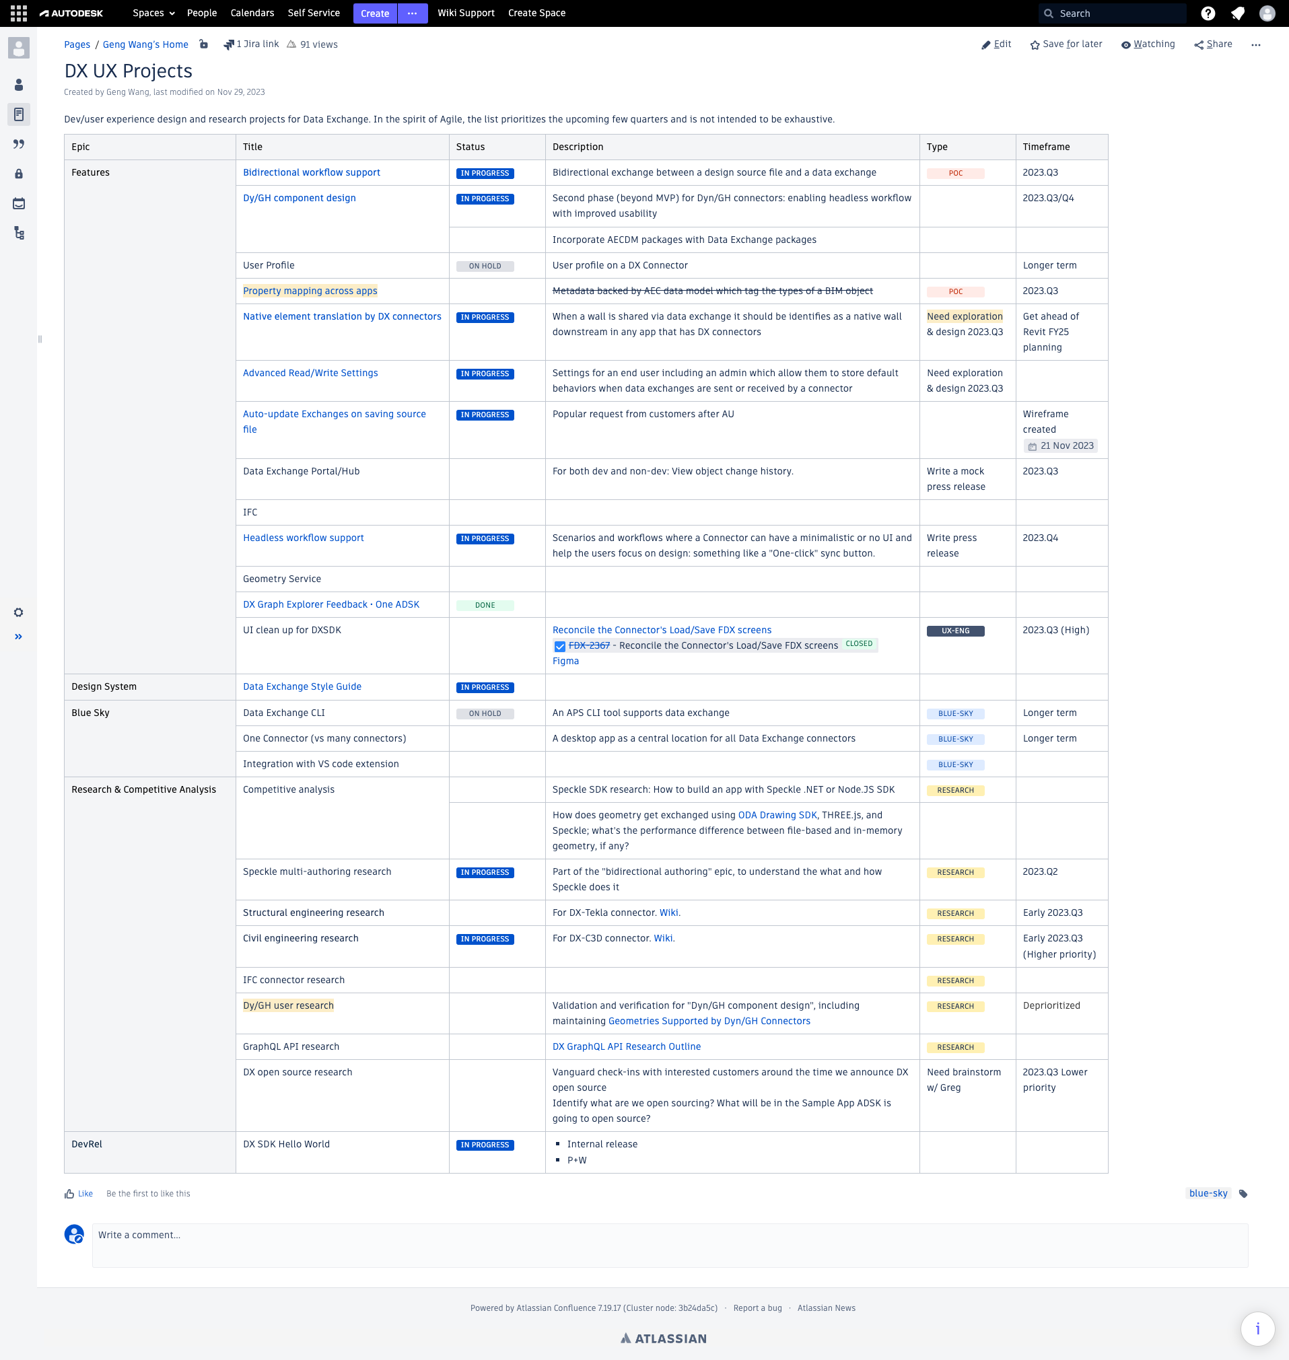Open the page tree icon in sidebar
Viewport: 1289px width, 1360px height.
point(19,234)
